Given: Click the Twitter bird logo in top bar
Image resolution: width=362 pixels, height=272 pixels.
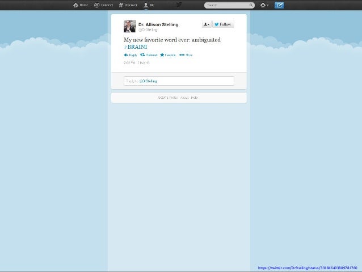Looking at the screenshot, I should click(x=179, y=5).
